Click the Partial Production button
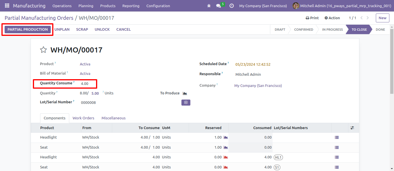This screenshot has height=171, width=394. point(28,30)
